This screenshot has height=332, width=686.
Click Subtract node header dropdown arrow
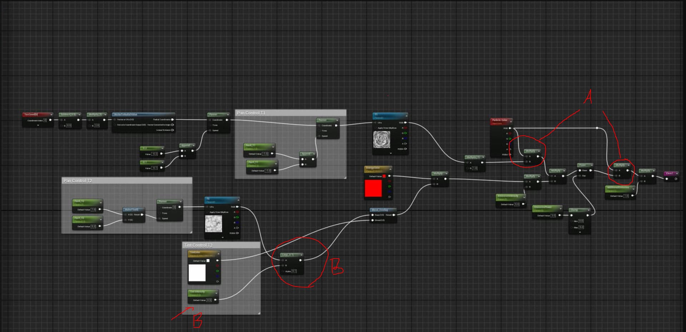[79, 114]
